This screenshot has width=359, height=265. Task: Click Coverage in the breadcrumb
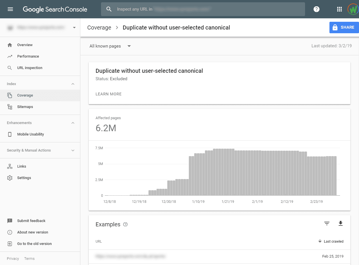pos(99,28)
